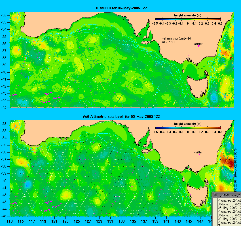The height and width of the screenshot is (226, 241).
Task: Click longitude label 135 on the x-axis
Action: pyautogui.click(x=133, y=221)
